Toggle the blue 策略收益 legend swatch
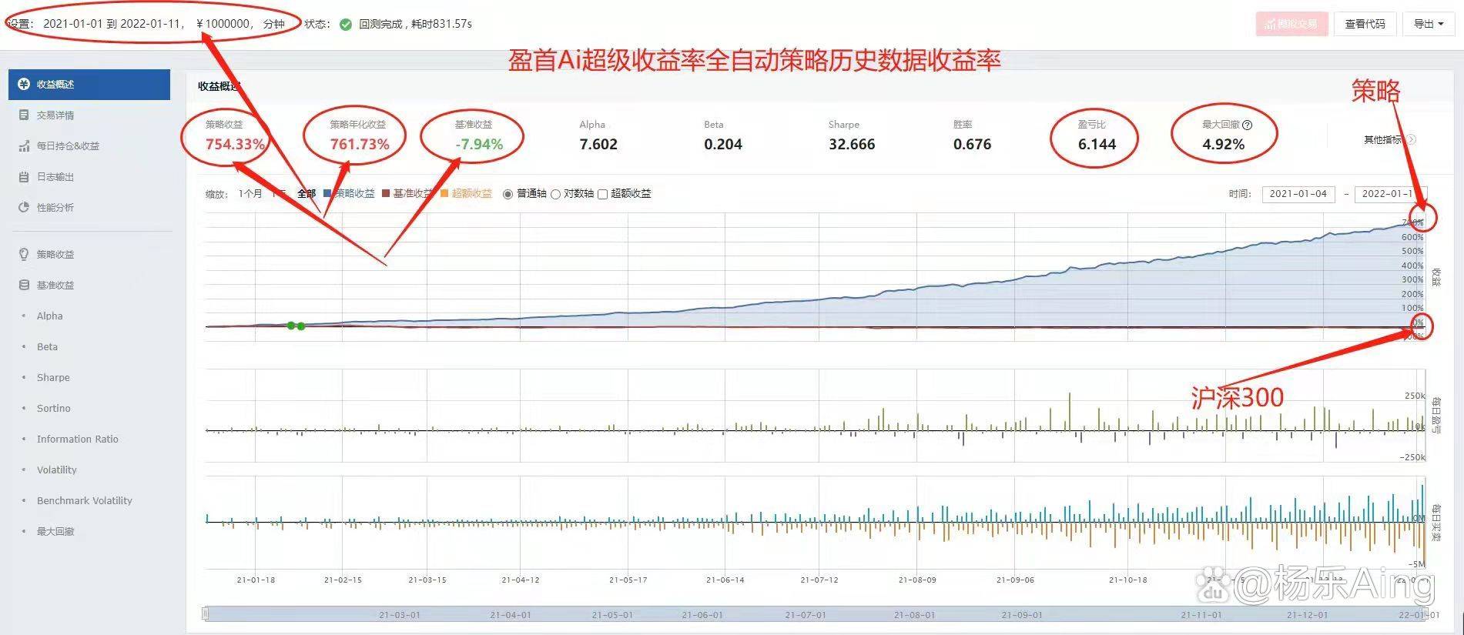This screenshot has height=635, width=1464. point(328,194)
